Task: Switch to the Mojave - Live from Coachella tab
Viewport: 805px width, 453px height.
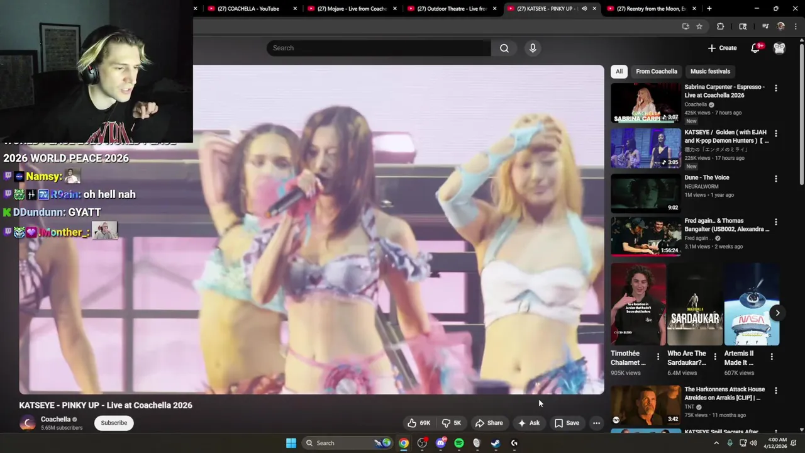Action: coord(351,9)
